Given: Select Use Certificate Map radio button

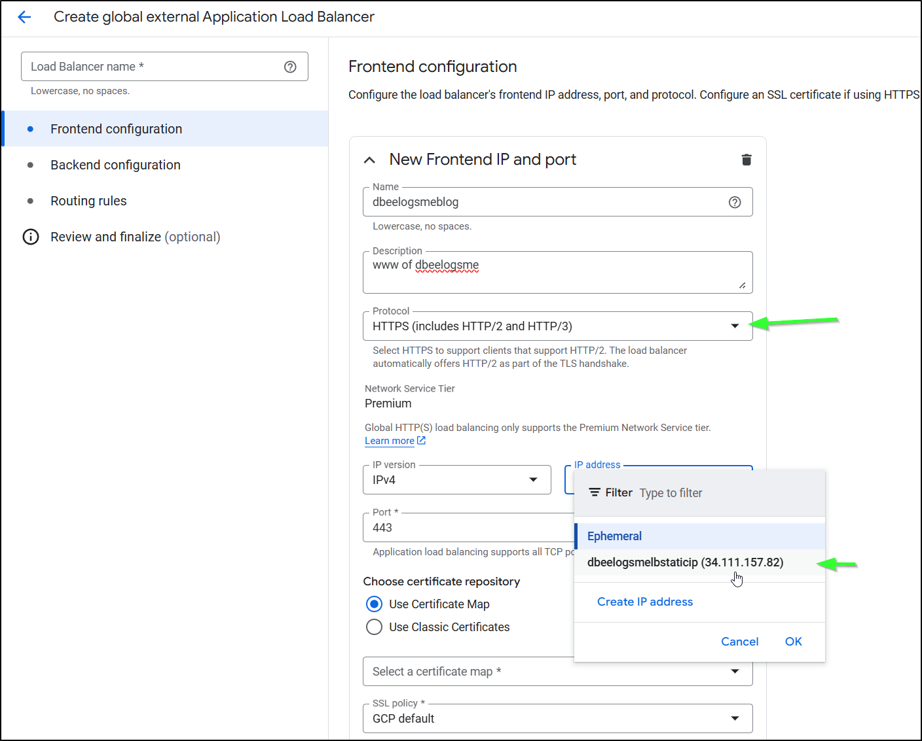Looking at the screenshot, I should pyautogui.click(x=375, y=604).
